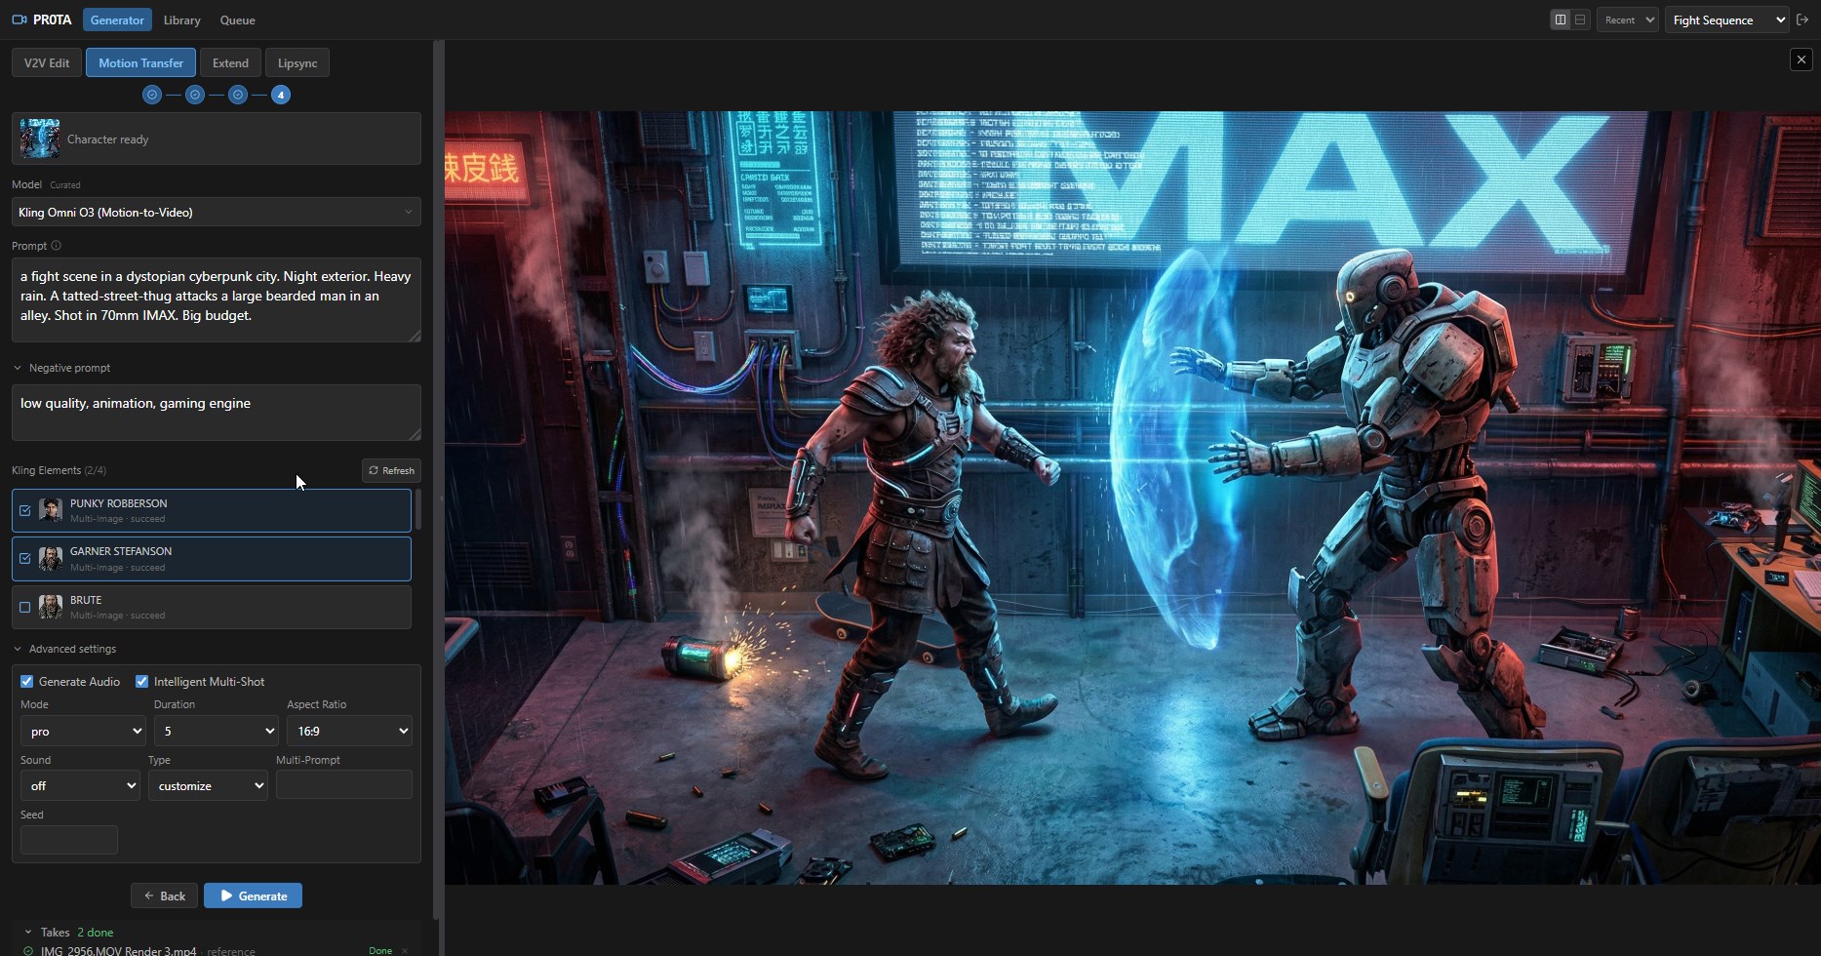Click the Seed input field
Viewport: 1821px width, 956px height.
69,840
